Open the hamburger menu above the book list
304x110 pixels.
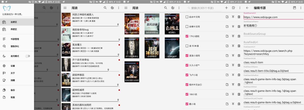(65, 8)
